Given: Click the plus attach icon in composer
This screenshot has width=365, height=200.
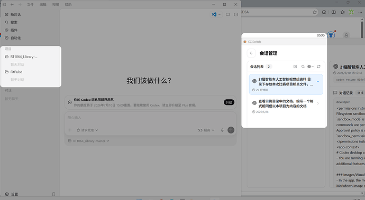Looking at the screenshot, I should (x=70, y=130).
